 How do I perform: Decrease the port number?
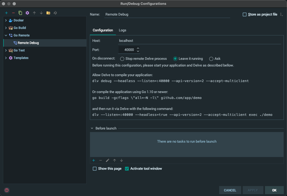pyautogui.click(x=138, y=51)
